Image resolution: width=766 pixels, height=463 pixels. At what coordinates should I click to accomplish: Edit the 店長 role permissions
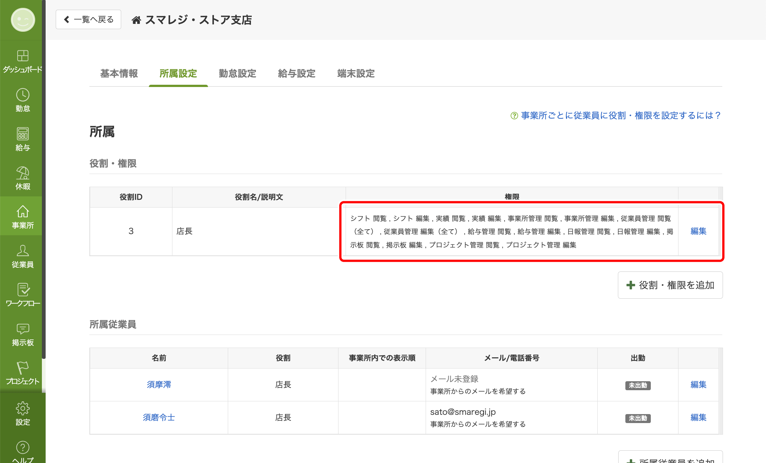[698, 231]
